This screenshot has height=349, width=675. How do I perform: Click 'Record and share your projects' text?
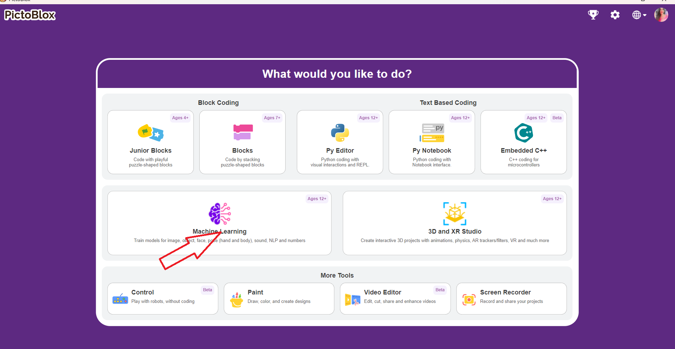point(512,302)
